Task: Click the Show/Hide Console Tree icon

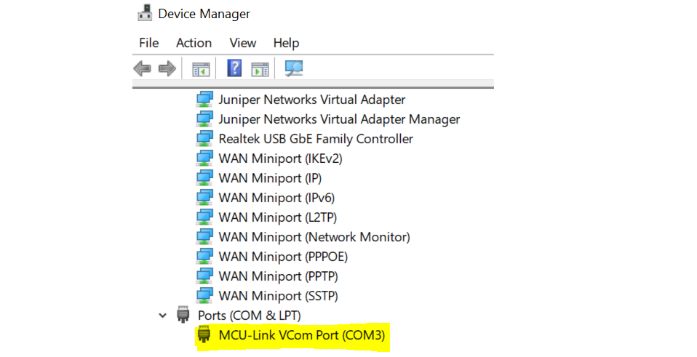Action: pyautogui.click(x=200, y=69)
